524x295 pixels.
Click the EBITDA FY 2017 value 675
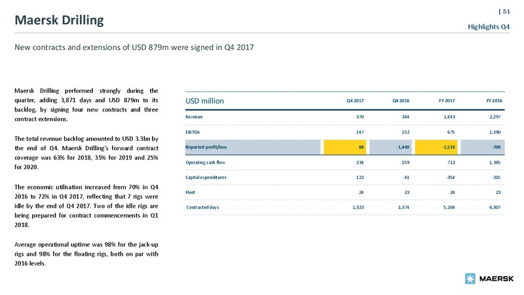click(x=451, y=132)
